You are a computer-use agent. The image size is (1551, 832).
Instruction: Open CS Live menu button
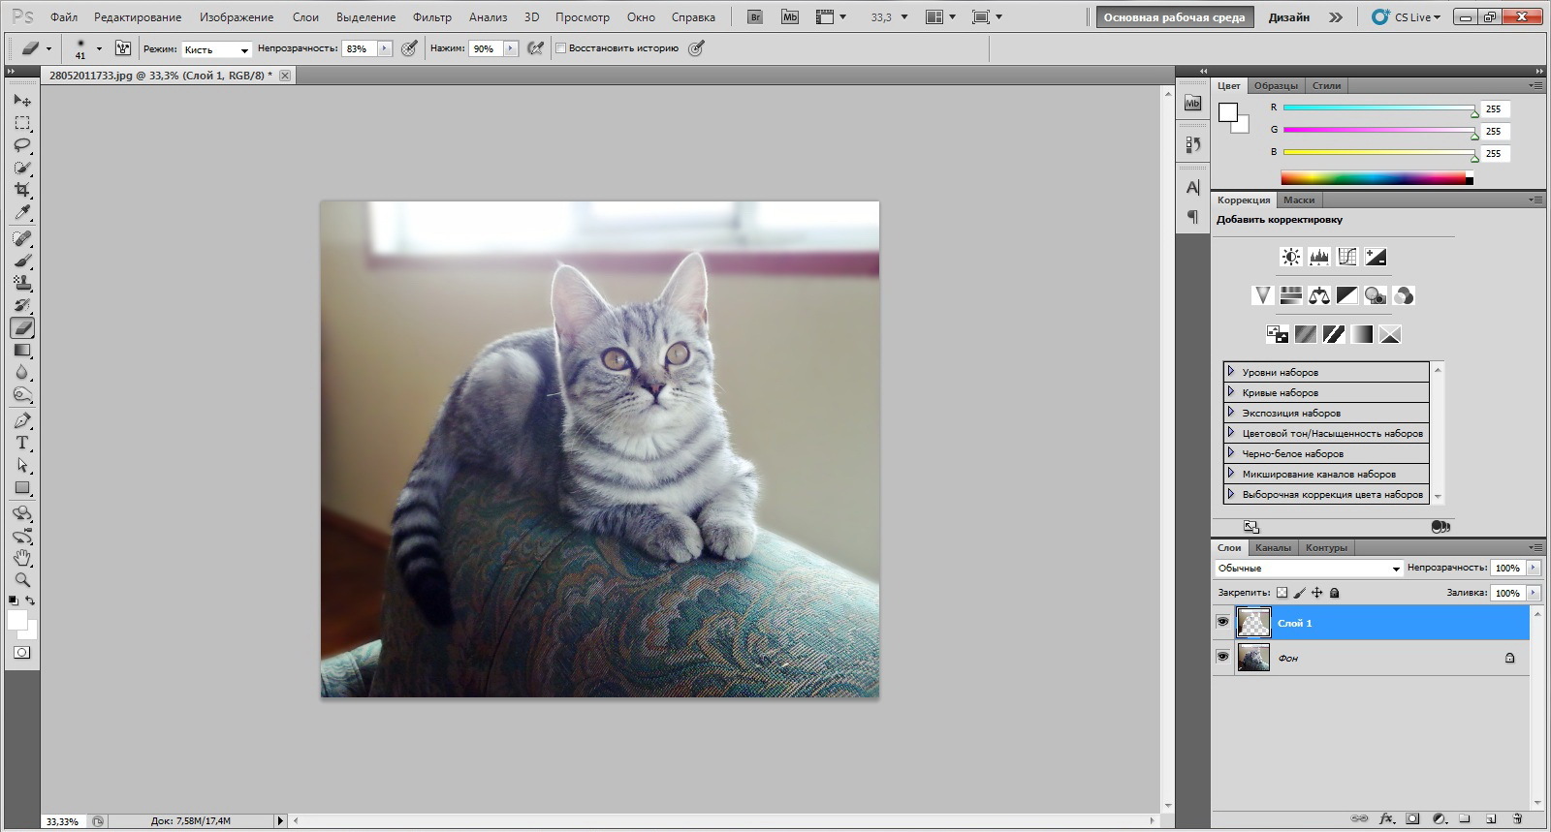coord(1408,17)
